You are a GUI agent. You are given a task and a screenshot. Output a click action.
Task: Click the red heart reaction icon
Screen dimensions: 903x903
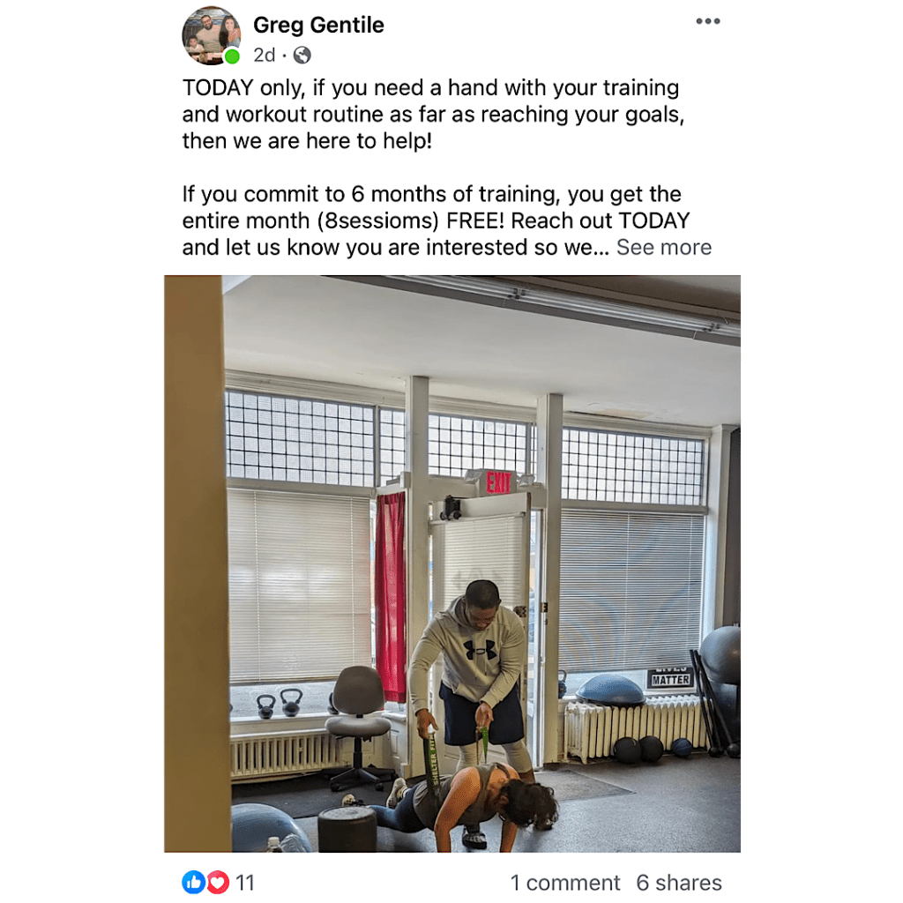tap(218, 882)
